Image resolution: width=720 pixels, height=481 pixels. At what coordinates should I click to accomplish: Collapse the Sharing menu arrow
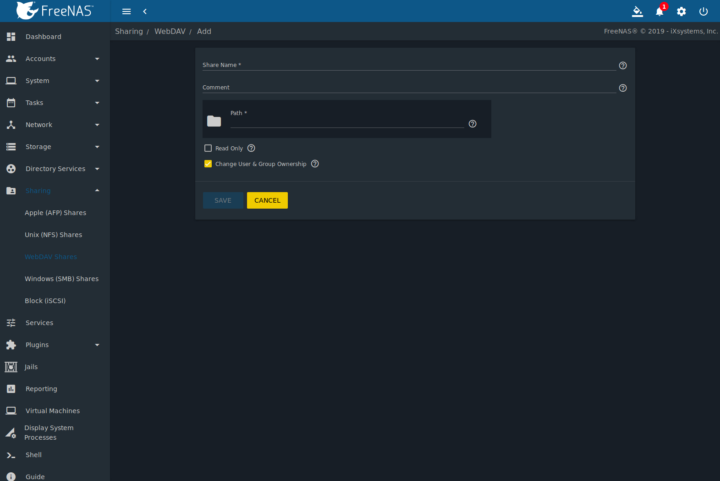coord(97,190)
